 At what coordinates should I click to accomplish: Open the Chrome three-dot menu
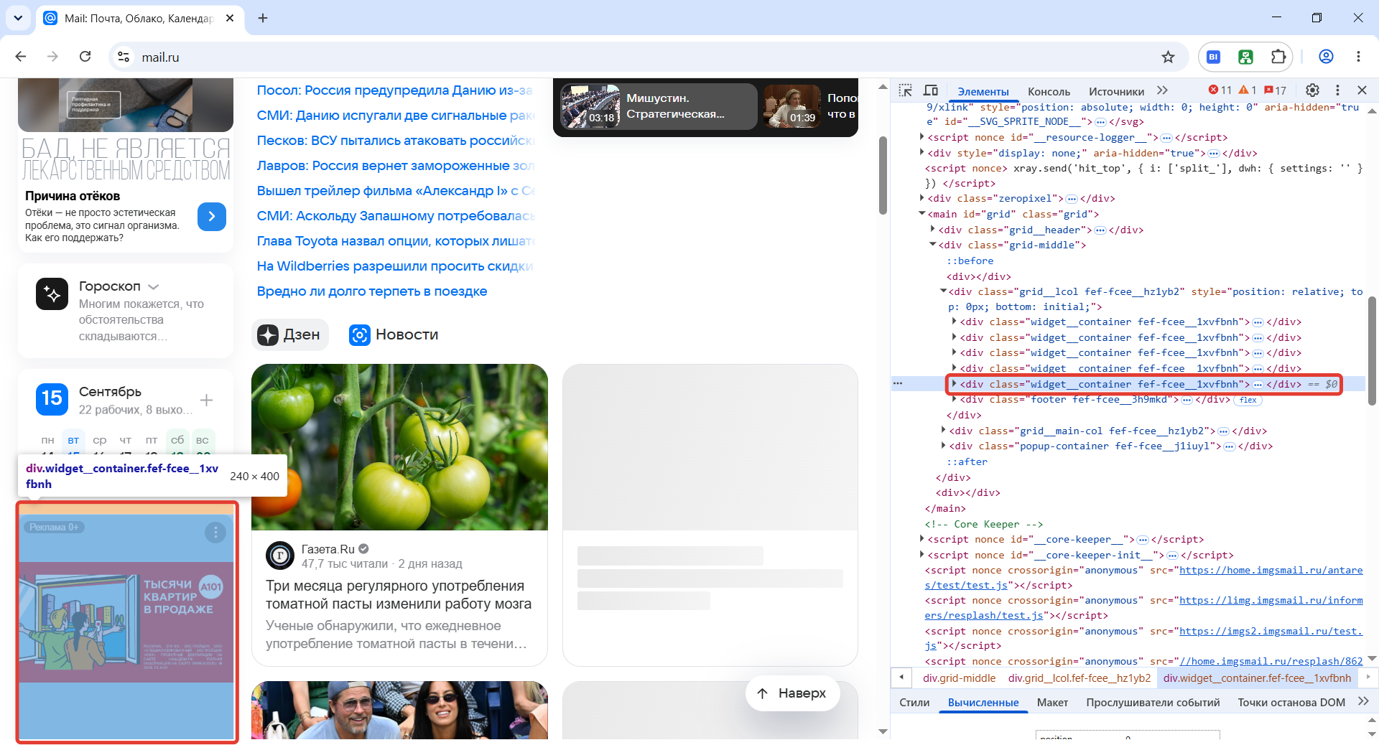[1358, 57]
